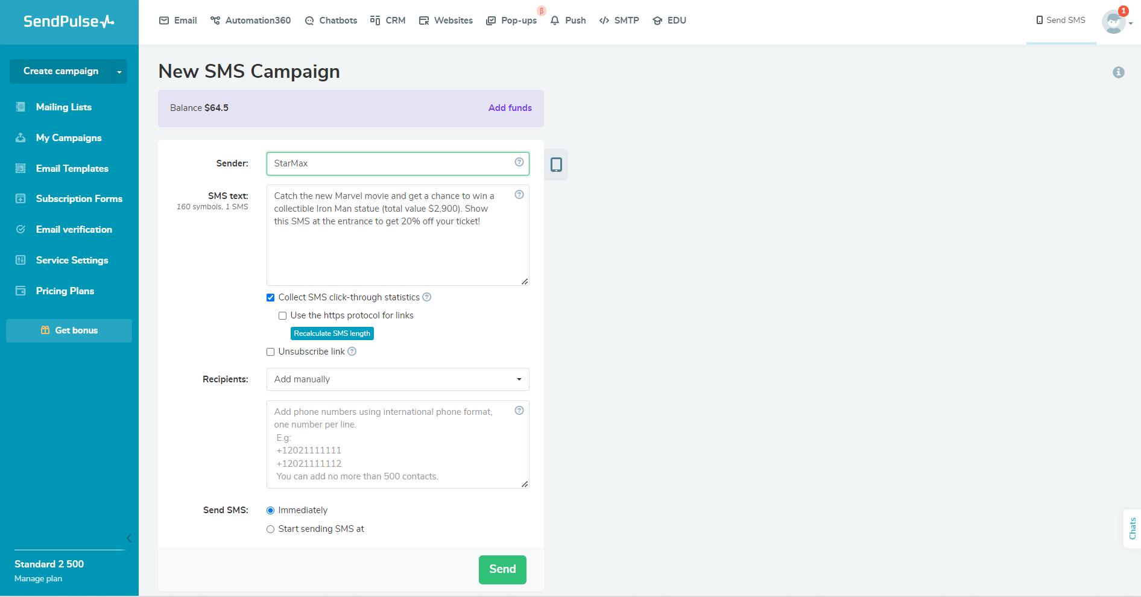Go to Mailing Lists in sidebar
This screenshot has width=1141, height=597.
63,107
